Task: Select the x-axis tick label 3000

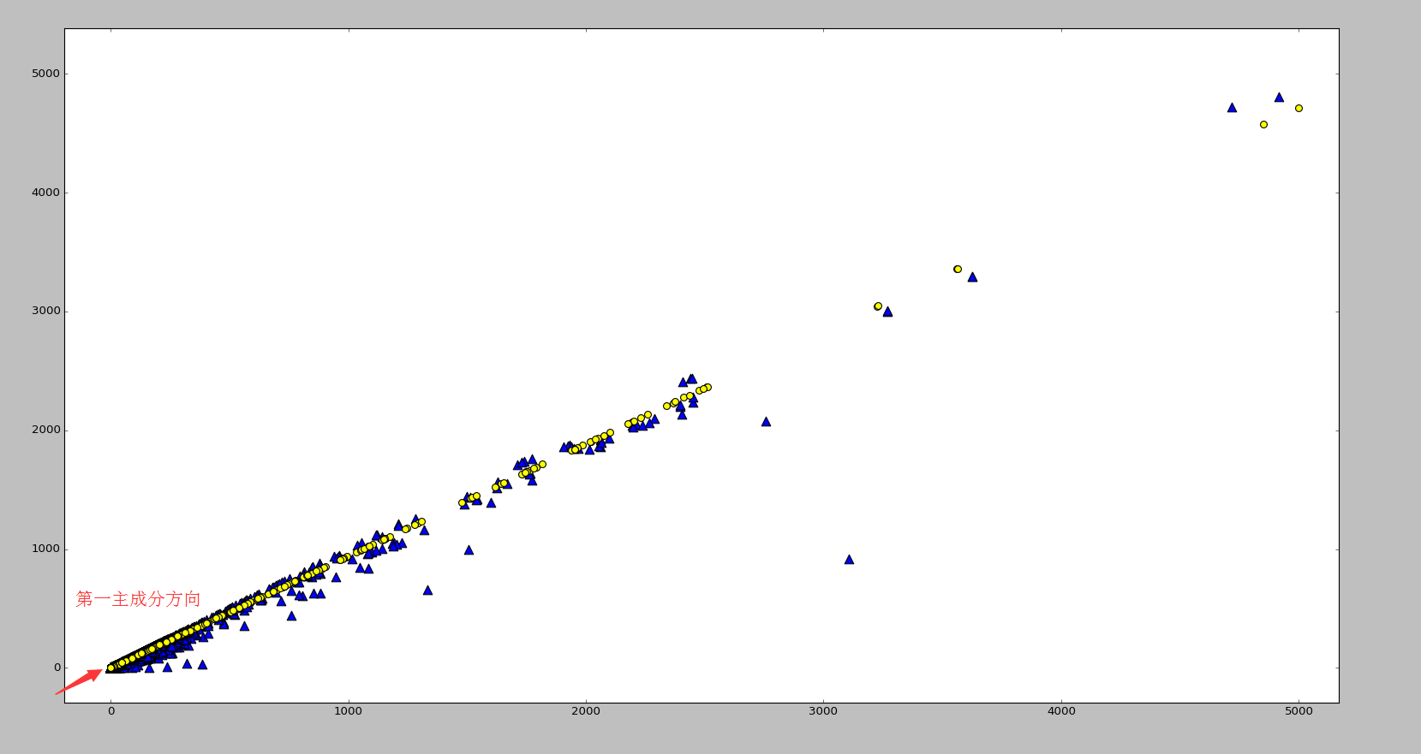Action: [823, 711]
